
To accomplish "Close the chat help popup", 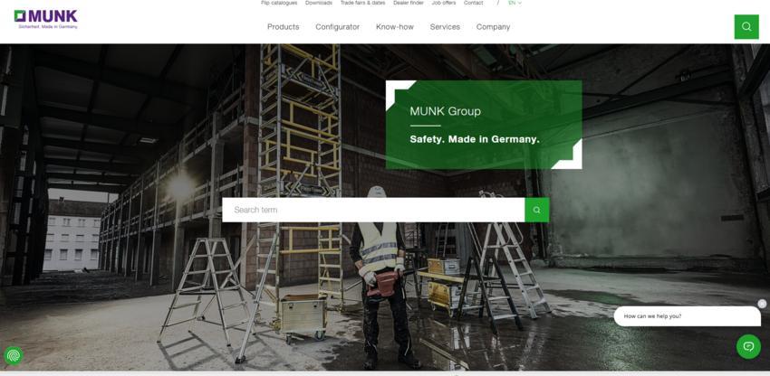I will 762,304.
